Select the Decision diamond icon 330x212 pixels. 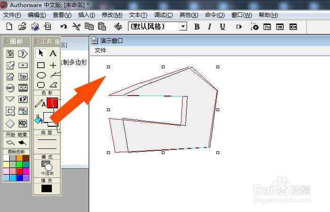[x=10, y=123]
